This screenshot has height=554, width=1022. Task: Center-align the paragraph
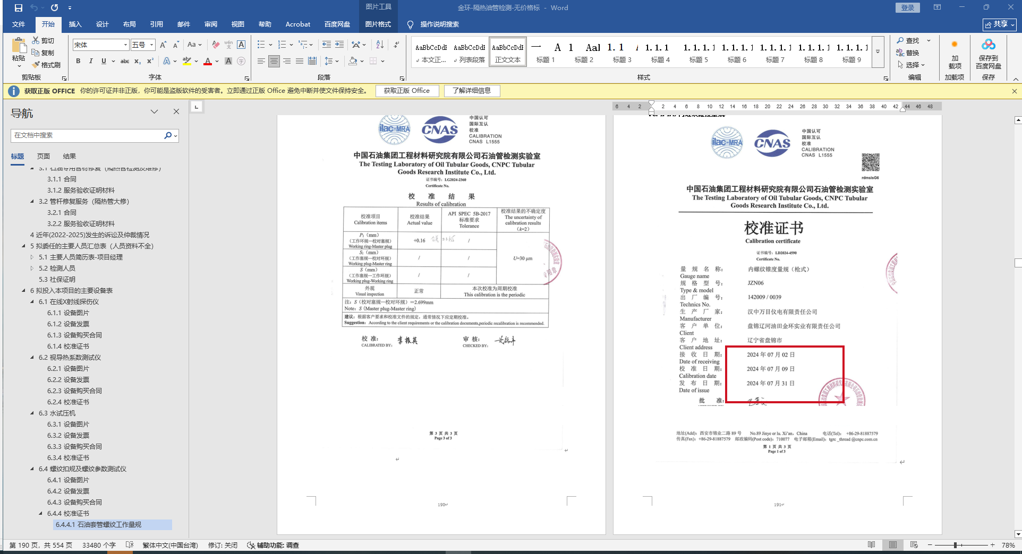(x=274, y=61)
